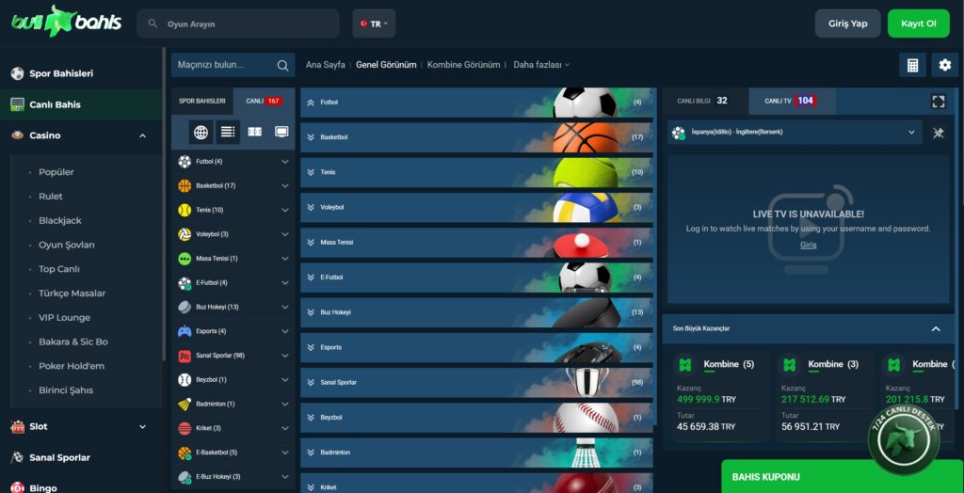The height and width of the screenshot is (493, 964).
Task: Select the monitor view icon
Action: [x=281, y=132]
